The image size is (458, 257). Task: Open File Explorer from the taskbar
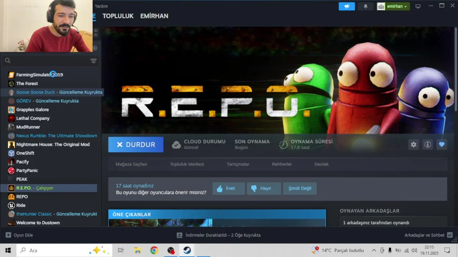[137, 250]
